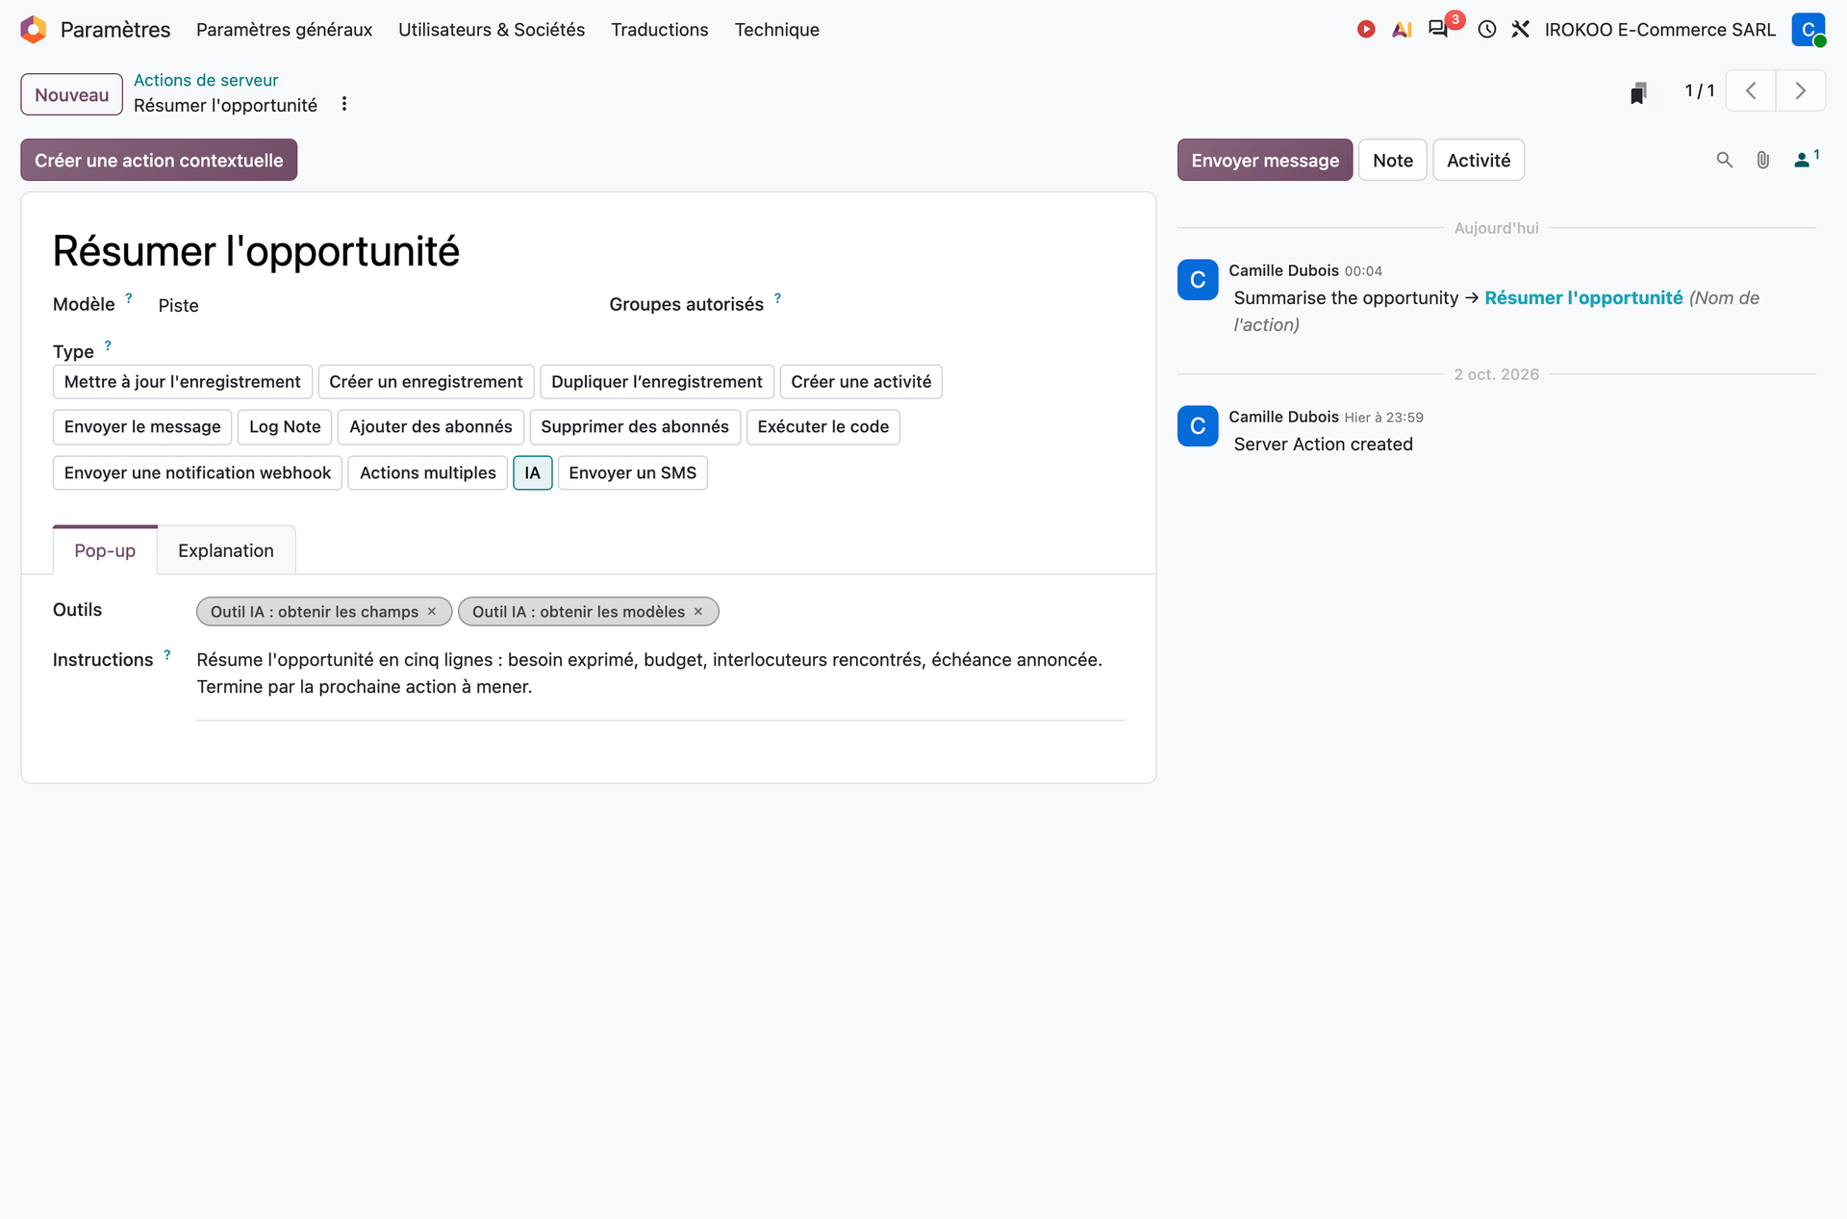Show help tooltip next to Modèle

point(129,298)
